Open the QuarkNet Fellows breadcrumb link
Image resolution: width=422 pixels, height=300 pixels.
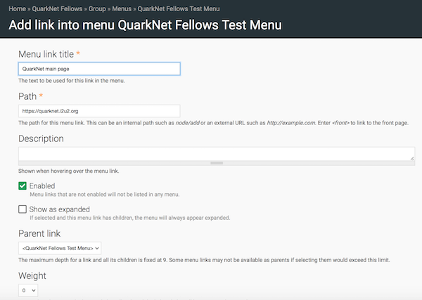point(57,9)
